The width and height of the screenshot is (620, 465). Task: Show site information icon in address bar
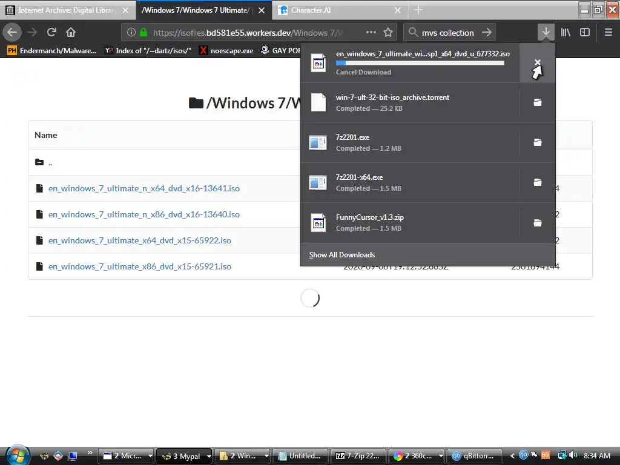[x=131, y=33]
